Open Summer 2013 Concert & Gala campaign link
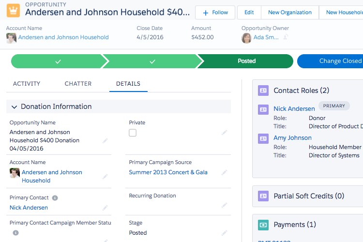Screen dimensions: 363x242 pyautogui.click(x=168, y=172)
